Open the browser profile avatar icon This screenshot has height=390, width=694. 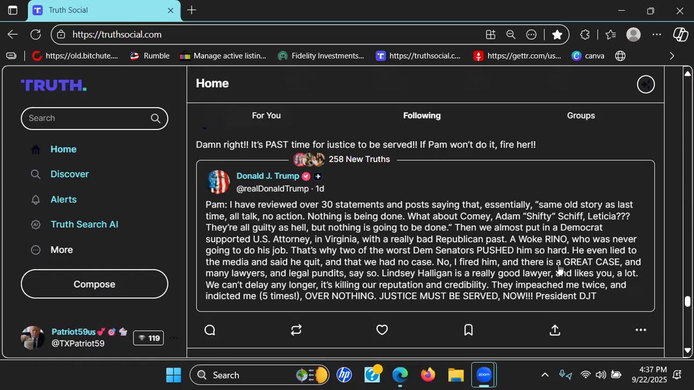[633, 34]
